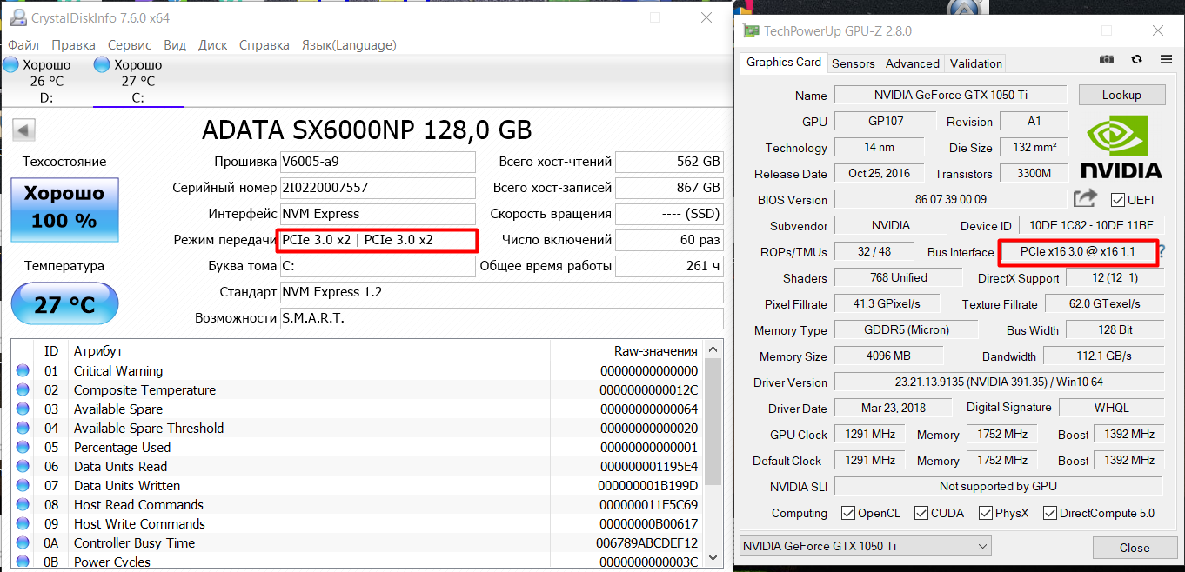
Task: Open GPU-Z hamburger menu
Action: [x=1166, y=59]
